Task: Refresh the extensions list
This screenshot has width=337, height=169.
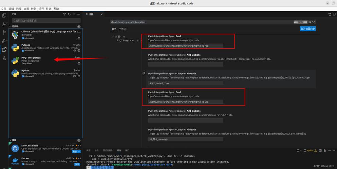Action: pos(69,14)
